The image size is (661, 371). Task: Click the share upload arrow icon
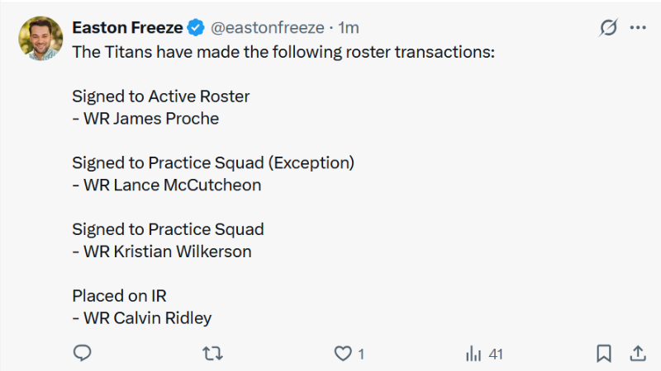[638, 354]
